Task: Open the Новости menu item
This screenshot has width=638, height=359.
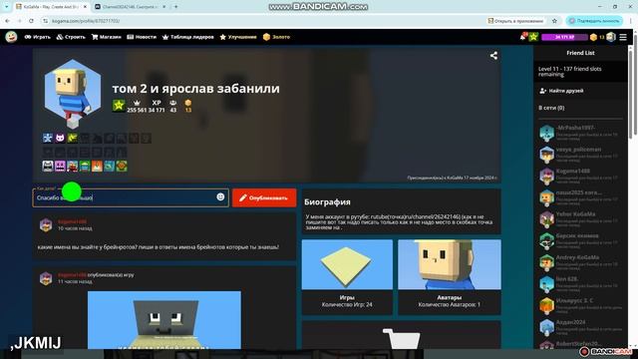Action: point(142,37)
